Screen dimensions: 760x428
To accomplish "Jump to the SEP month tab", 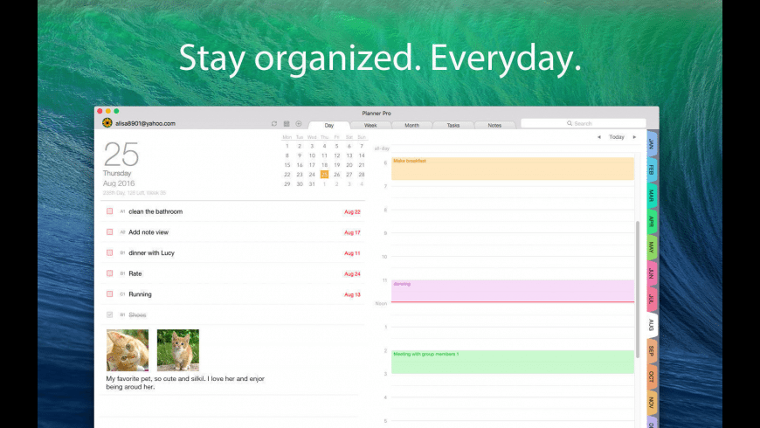I will click(x=652, y=350).
